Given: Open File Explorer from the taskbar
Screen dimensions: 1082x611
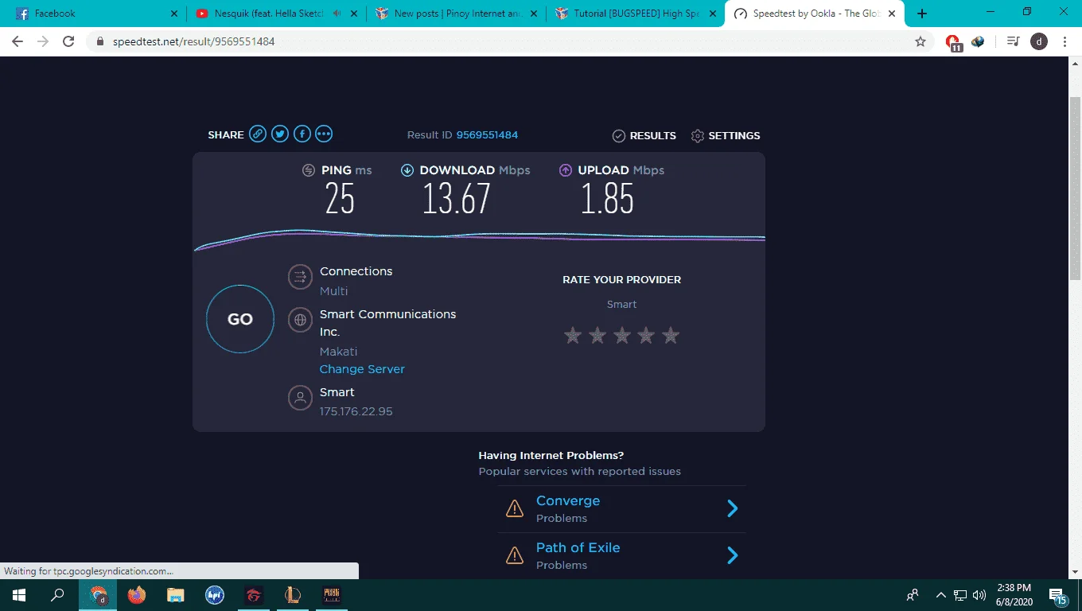Looking at the screenshot, I should pos(176,595).
